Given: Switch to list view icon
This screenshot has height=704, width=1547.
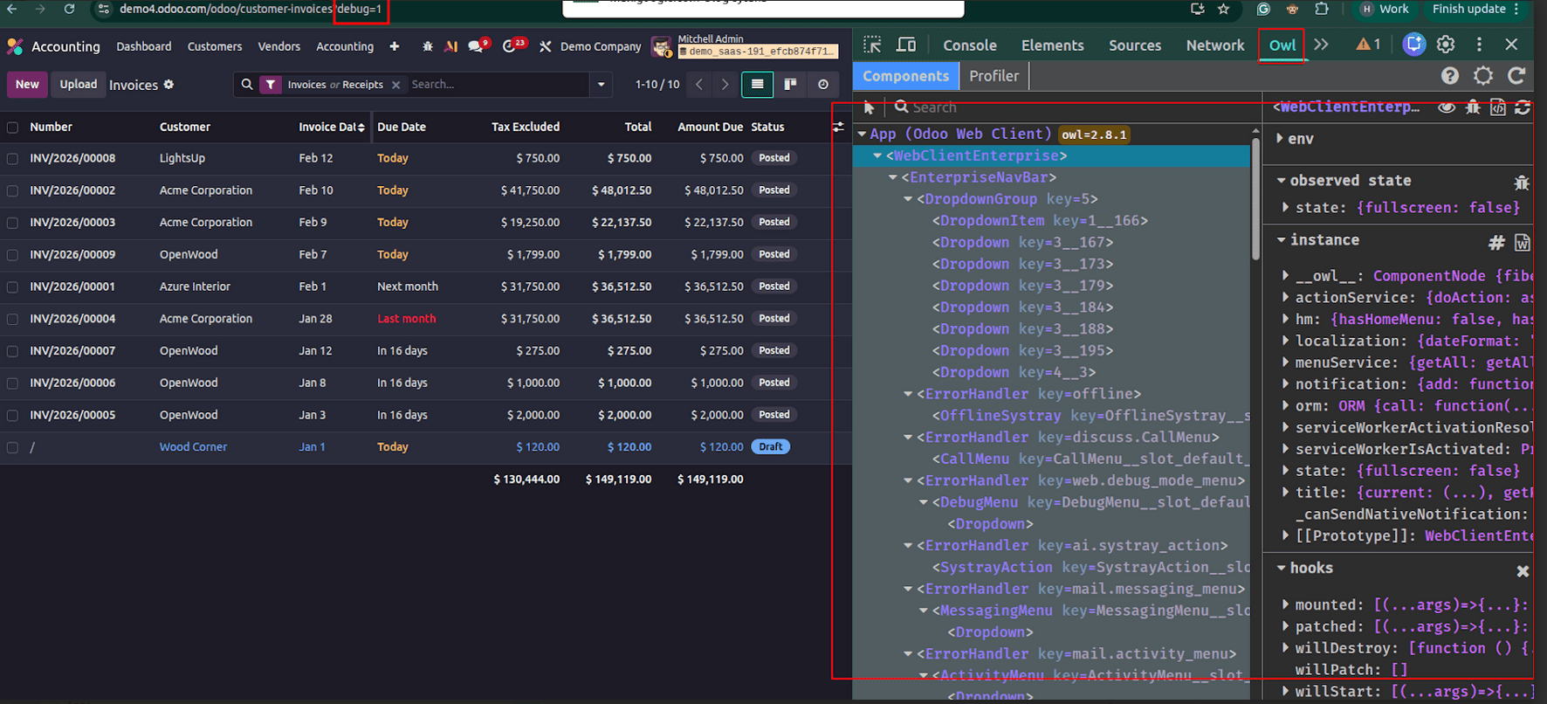Looking at the screenshot, I should [757, 84].
